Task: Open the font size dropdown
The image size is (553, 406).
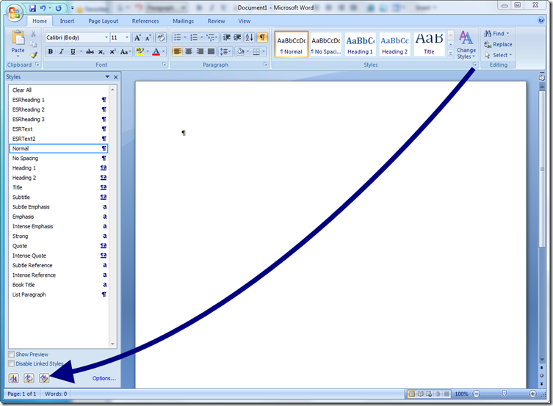Action: [x=120, y=37]
